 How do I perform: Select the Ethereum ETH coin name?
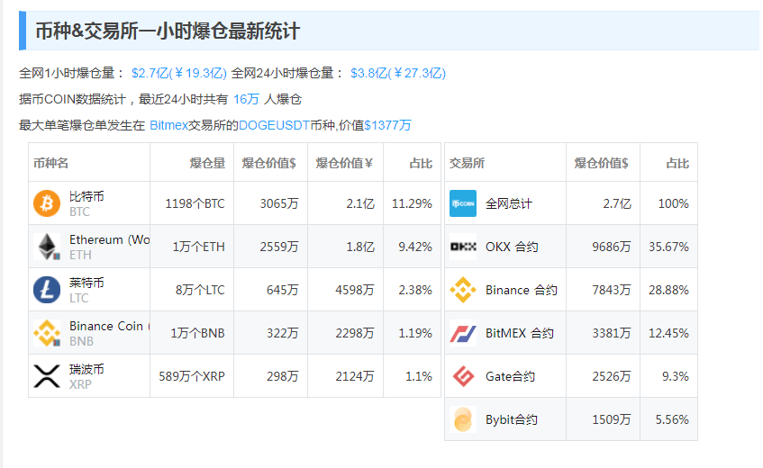click(110, 247)
